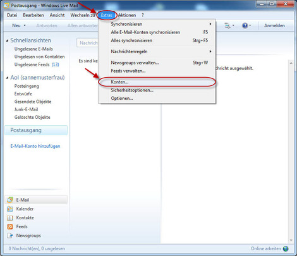Viewport: 297px width, 256px height.
Task: Open the ? help menu
Action: tap(143, 15)
